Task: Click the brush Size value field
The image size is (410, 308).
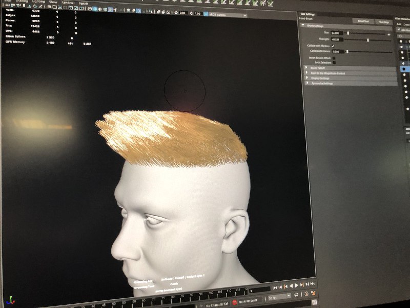Action: point(337,33)
